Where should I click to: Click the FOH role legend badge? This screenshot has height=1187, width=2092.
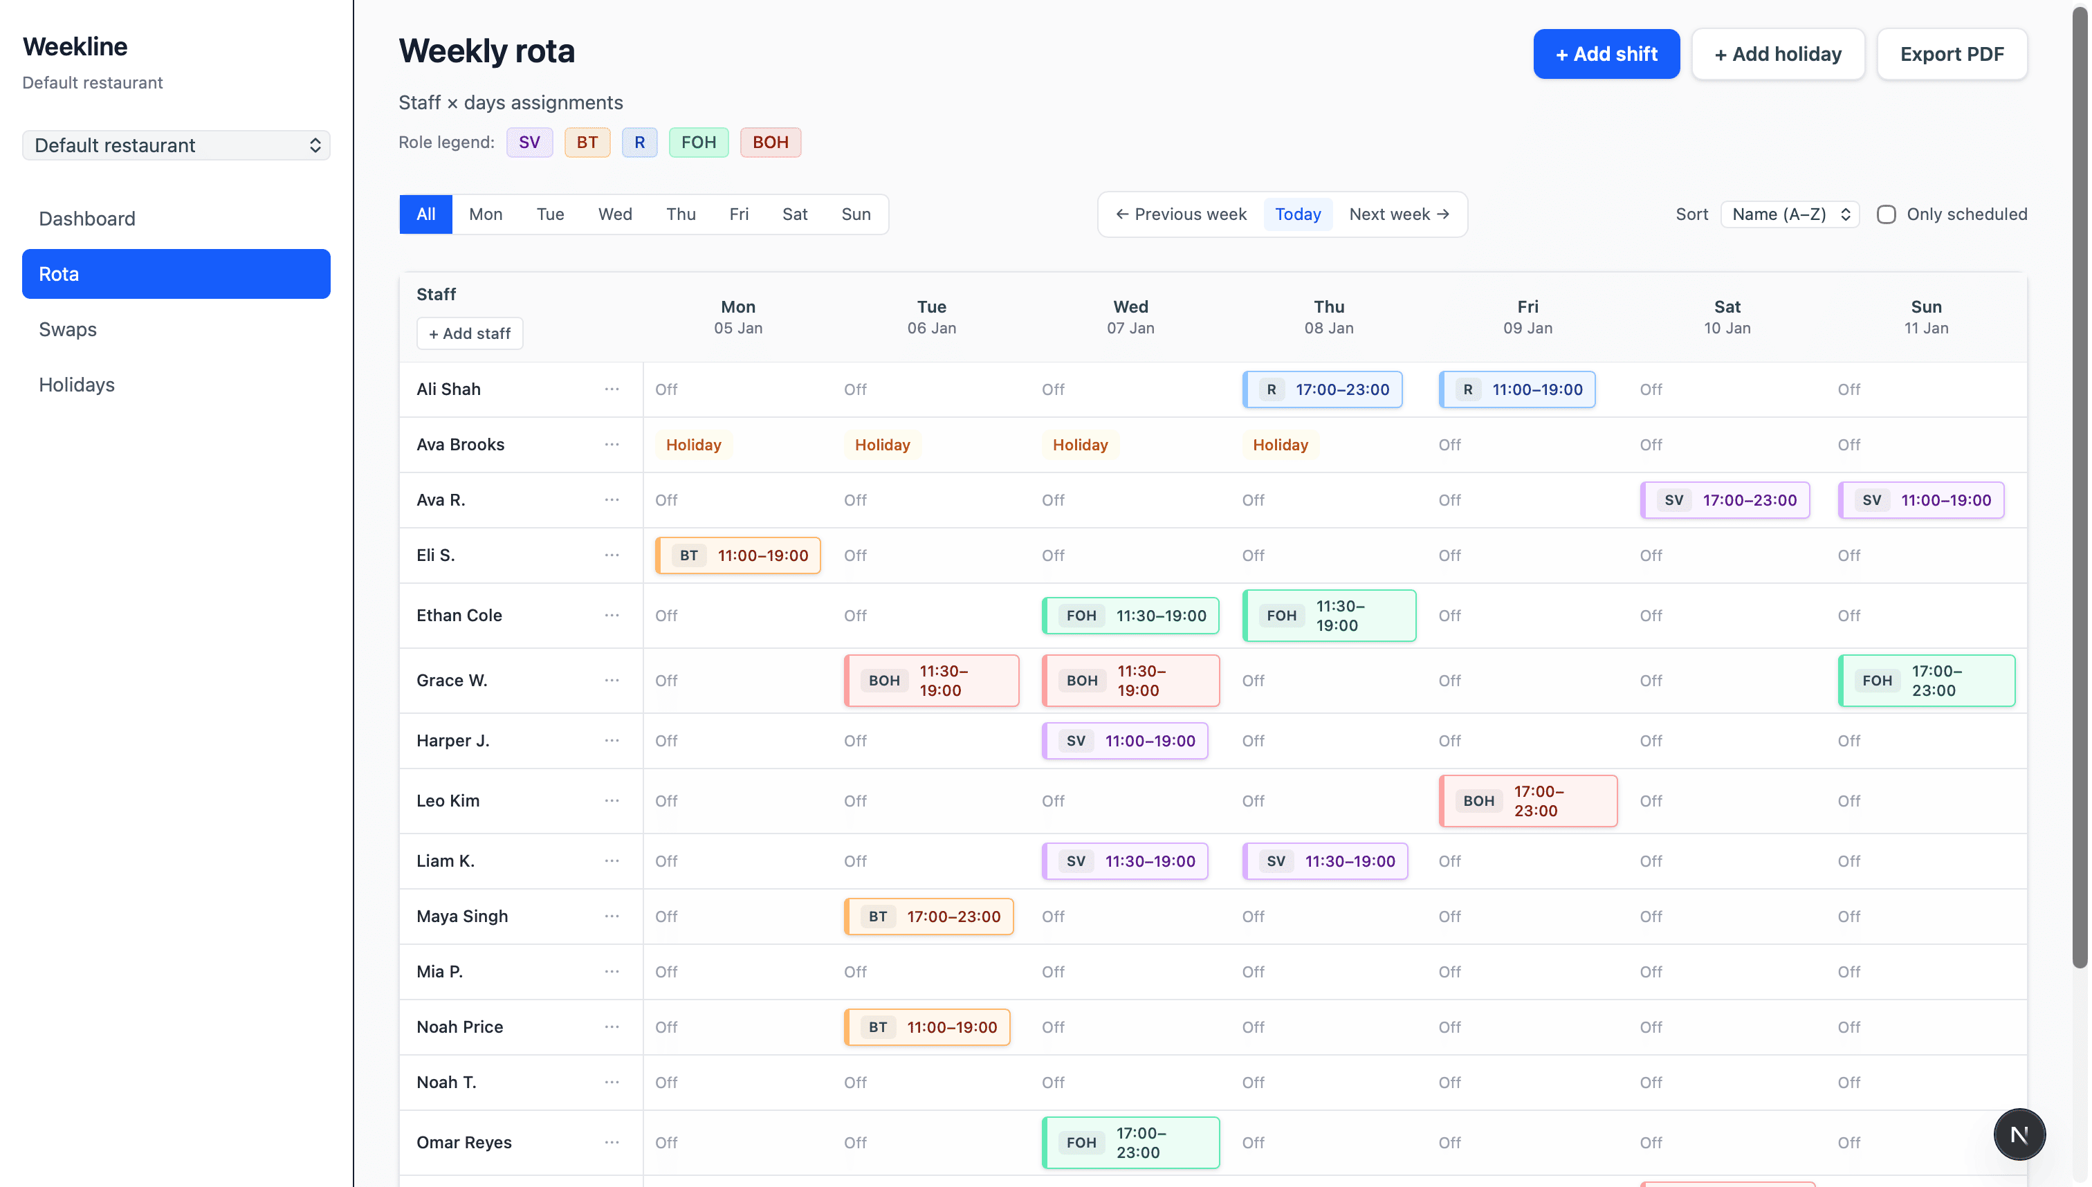pos(699,142)
